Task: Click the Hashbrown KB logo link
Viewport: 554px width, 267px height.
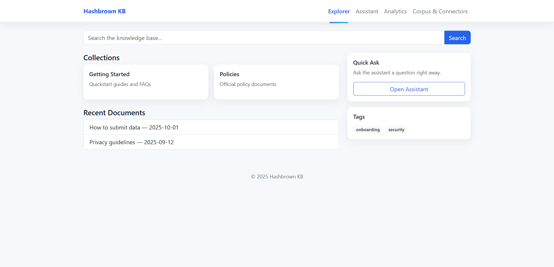Action: (104, 11)
